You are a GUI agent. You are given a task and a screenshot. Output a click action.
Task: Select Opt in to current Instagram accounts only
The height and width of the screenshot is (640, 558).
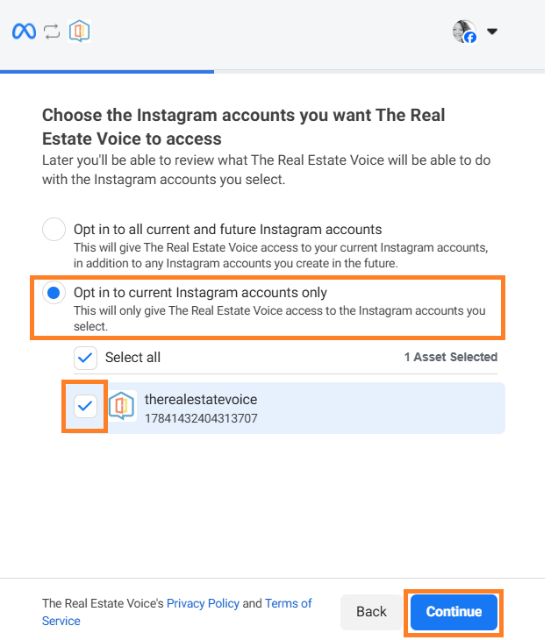(54, 293)
